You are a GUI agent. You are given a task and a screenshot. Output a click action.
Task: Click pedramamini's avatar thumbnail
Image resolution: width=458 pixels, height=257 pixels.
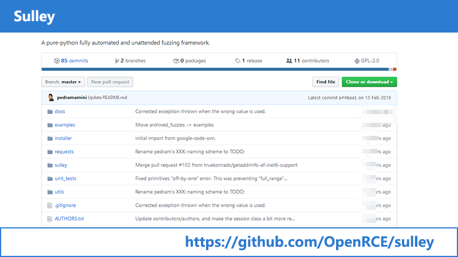(51, 98)
